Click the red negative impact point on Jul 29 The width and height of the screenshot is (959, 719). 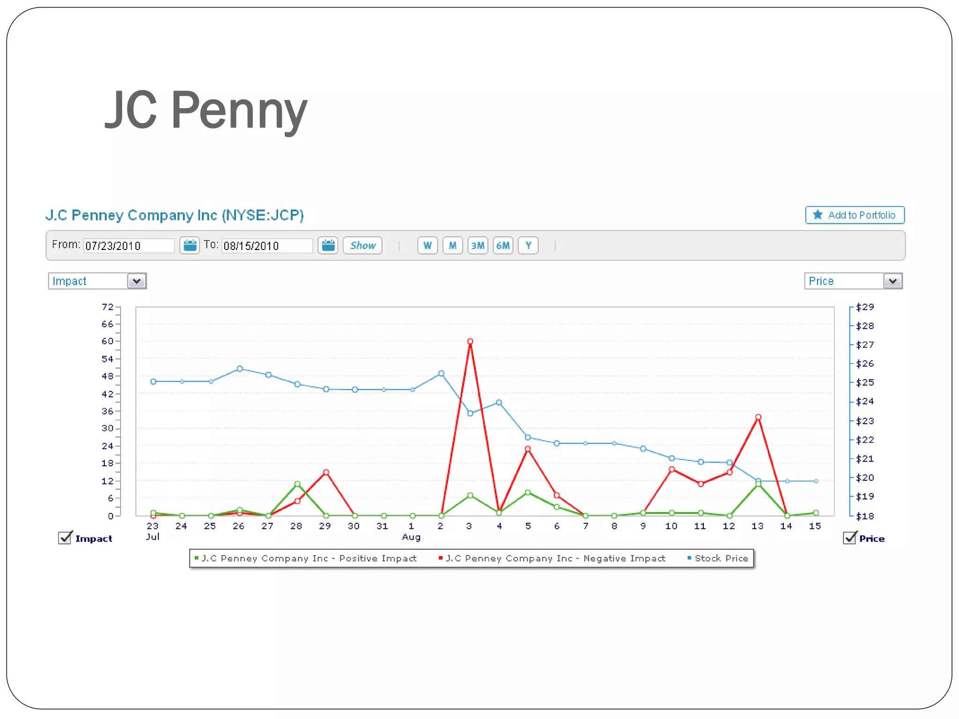[x=326, y=472]
